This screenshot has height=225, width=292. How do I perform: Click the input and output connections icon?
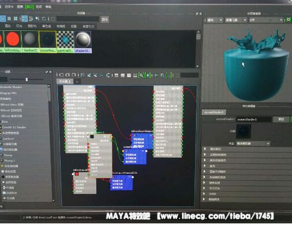(x=68, y=75)
